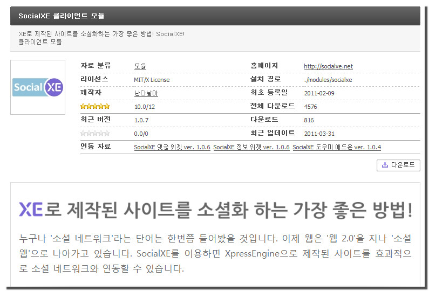Image resolution: width=429 pixels, height=291 pixels.
Task: Click the description line XE로 제작된 사이트를 소셜화하는
Action: pyautogui.click(x=101, y=34)
